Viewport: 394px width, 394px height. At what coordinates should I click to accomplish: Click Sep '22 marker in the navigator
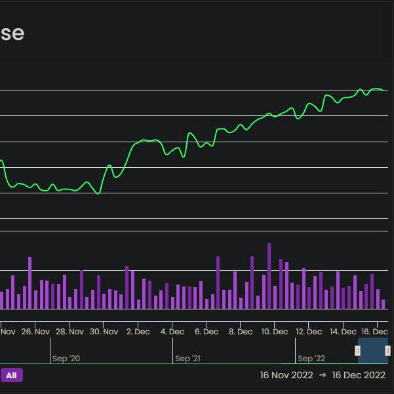tap(311, 359)
